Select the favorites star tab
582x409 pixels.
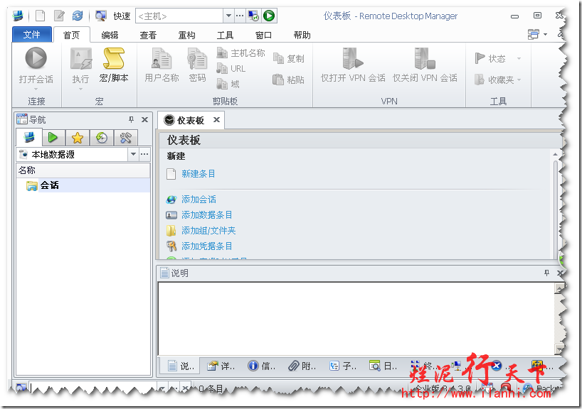click(78, 138)
